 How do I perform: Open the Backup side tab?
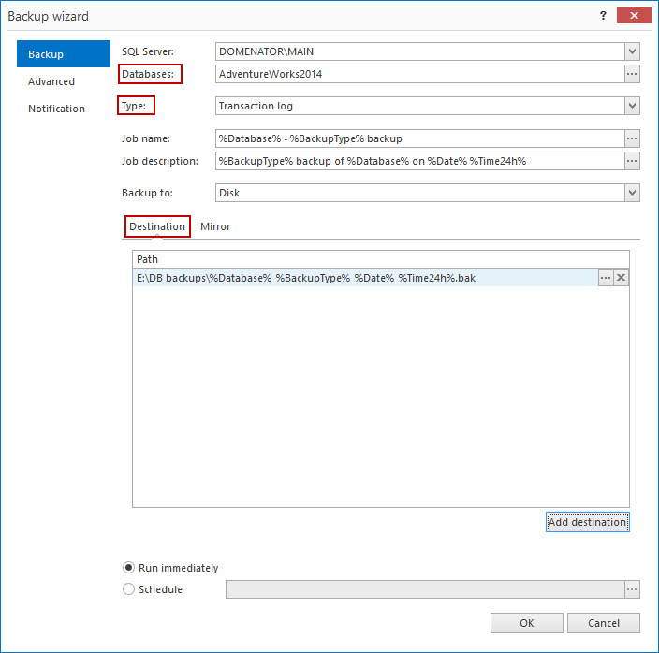(64, 54)
